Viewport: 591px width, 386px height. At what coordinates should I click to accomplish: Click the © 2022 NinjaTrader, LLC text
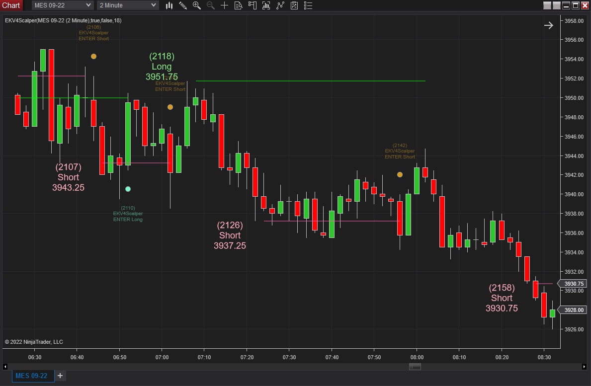[x=34, y=342]
